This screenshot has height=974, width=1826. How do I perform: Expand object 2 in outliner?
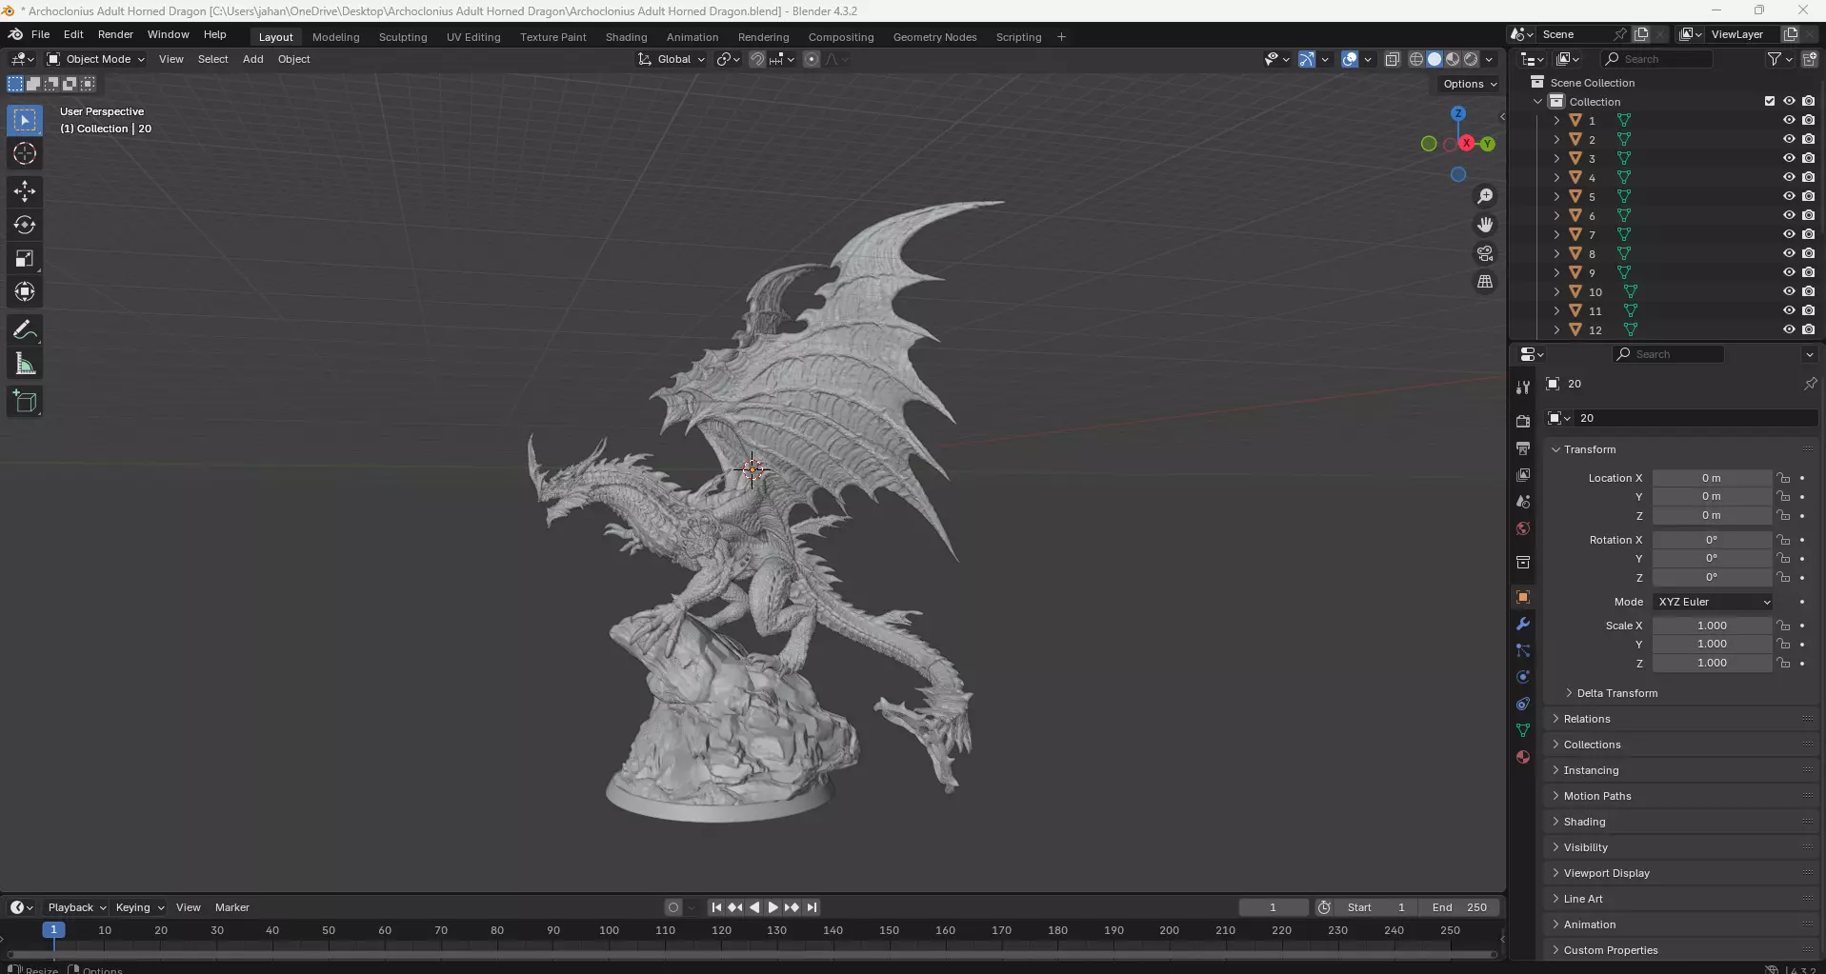[1556, 139]
